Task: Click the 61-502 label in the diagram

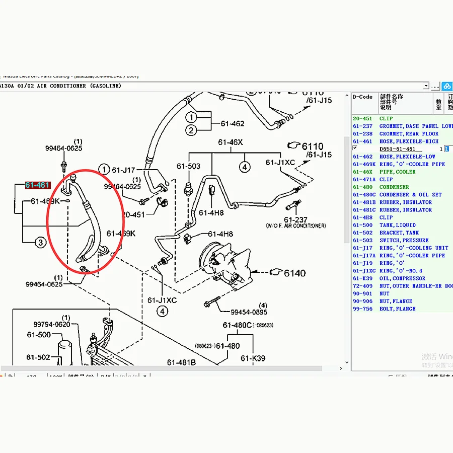Action: [38, 357]
